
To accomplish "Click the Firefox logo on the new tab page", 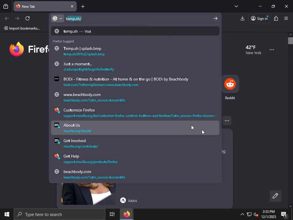I will (17, 49).
